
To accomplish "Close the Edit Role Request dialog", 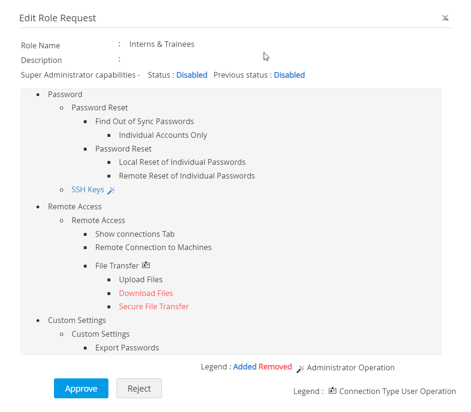I will click(x=445, y=18).
